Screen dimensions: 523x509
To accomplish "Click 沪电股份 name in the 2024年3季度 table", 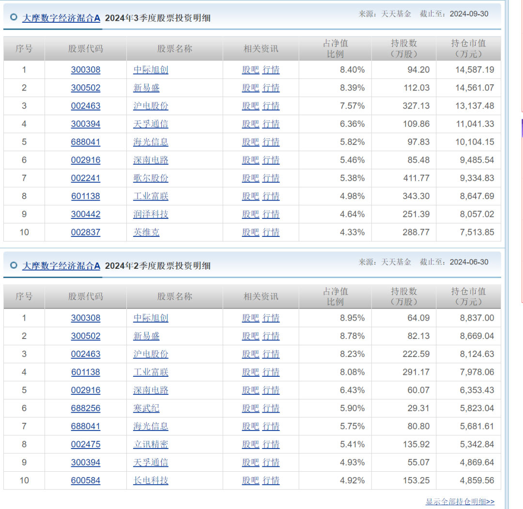I will click(151, 106).
